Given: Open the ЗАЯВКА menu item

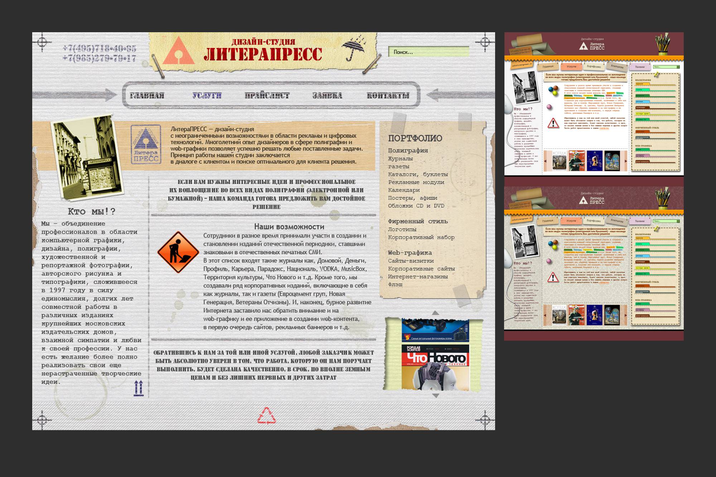Looking at the screenshot, I should coord(327,96).
